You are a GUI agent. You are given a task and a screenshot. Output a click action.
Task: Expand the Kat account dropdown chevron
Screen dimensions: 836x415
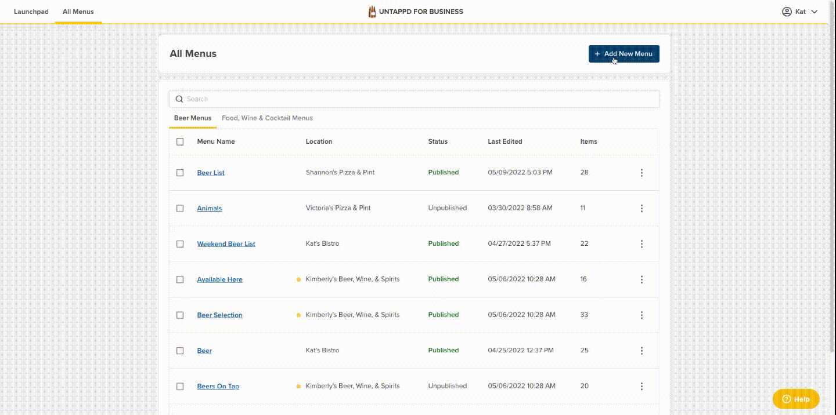pyautogui.click(x=815, y=12)
